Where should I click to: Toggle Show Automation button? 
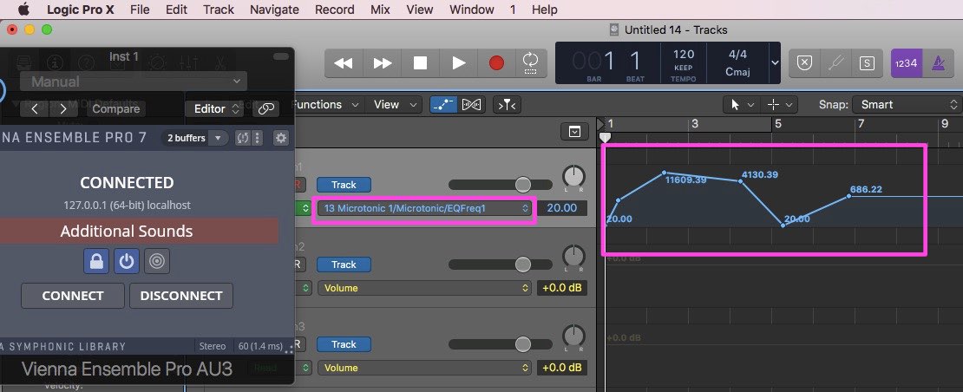[442, 105]
